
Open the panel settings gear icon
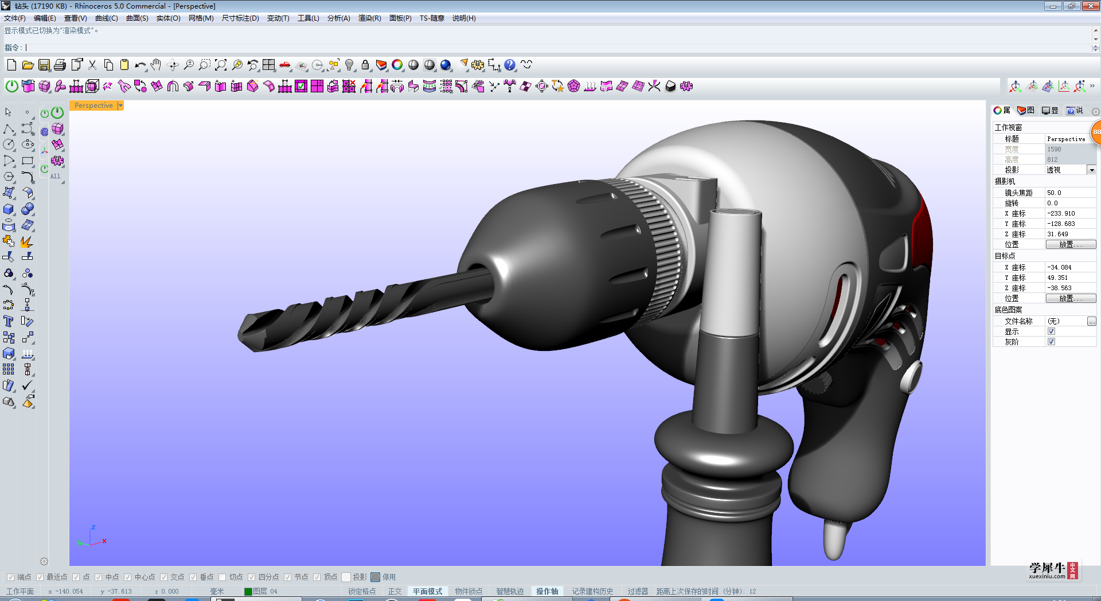click(x=1095, y=111)
